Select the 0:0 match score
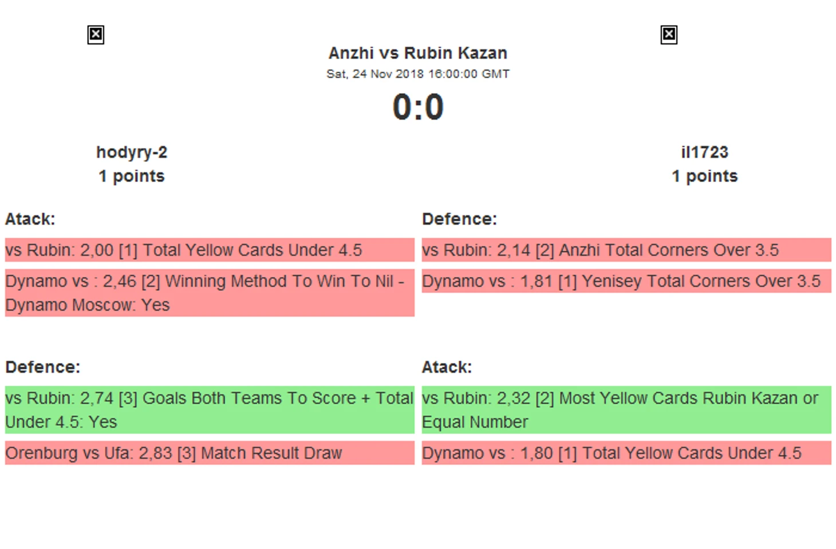The width and height of the screenshot is (836, 549). [x=418, y=107]
